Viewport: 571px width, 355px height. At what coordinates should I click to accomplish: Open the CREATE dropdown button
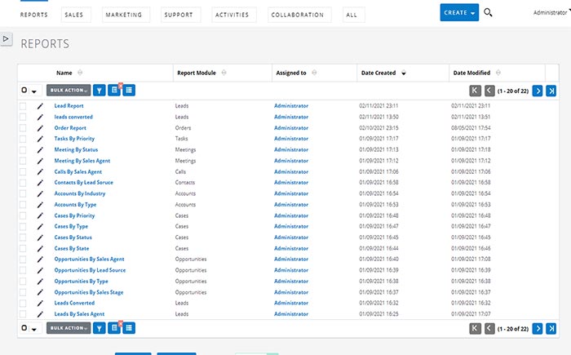click(x=459, y=12)
